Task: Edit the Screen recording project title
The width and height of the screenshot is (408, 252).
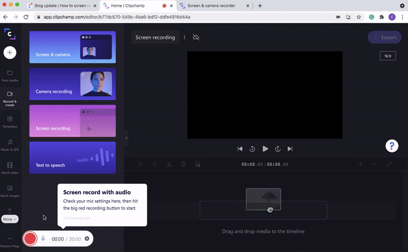Action: (155, 37)
